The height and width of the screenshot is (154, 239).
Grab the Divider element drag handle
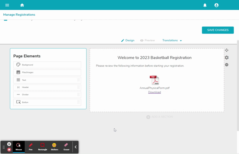pos(78,94)
